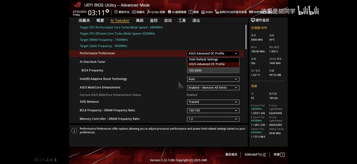
Task: Click the 5800 MHz frequency reading
Action: coord(257,40)
